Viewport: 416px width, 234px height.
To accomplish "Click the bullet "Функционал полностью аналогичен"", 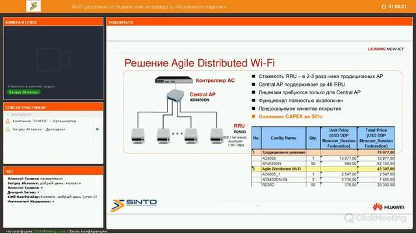I will tap(301, 101).
